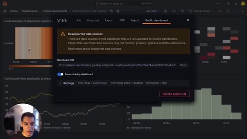Open the Last 6 hours time picker

202,11
